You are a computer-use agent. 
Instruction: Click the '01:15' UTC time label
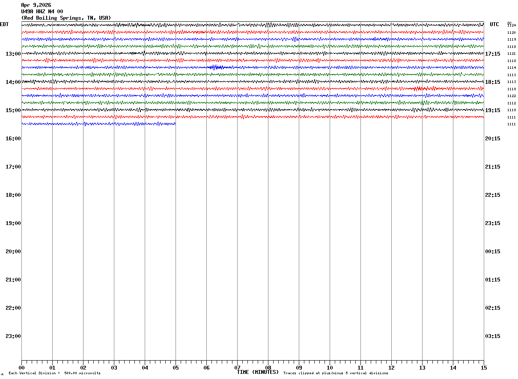click(x=493, y=280)
